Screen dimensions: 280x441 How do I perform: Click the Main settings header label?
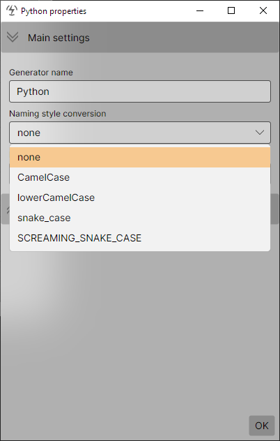coord(59,38)
